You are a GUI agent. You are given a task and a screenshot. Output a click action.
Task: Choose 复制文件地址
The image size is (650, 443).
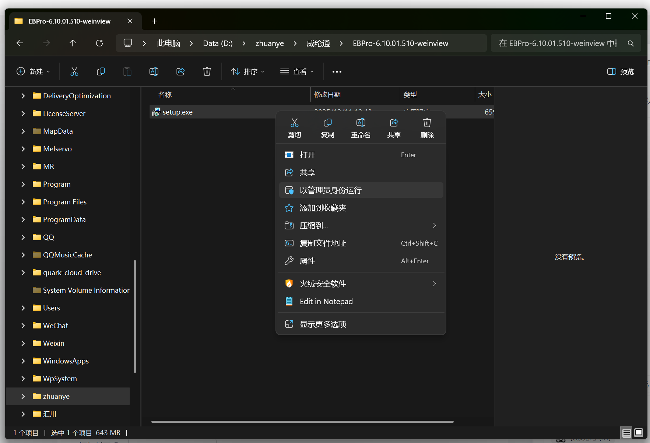pyautogui.click(x=361, y=243)
